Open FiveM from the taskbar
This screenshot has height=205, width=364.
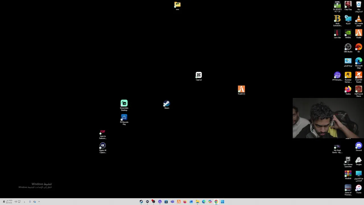click(179, 202)
